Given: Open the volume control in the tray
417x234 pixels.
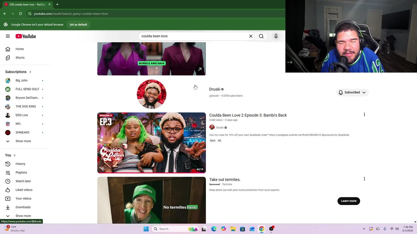Looking at the screenshot, I should 397,229.
